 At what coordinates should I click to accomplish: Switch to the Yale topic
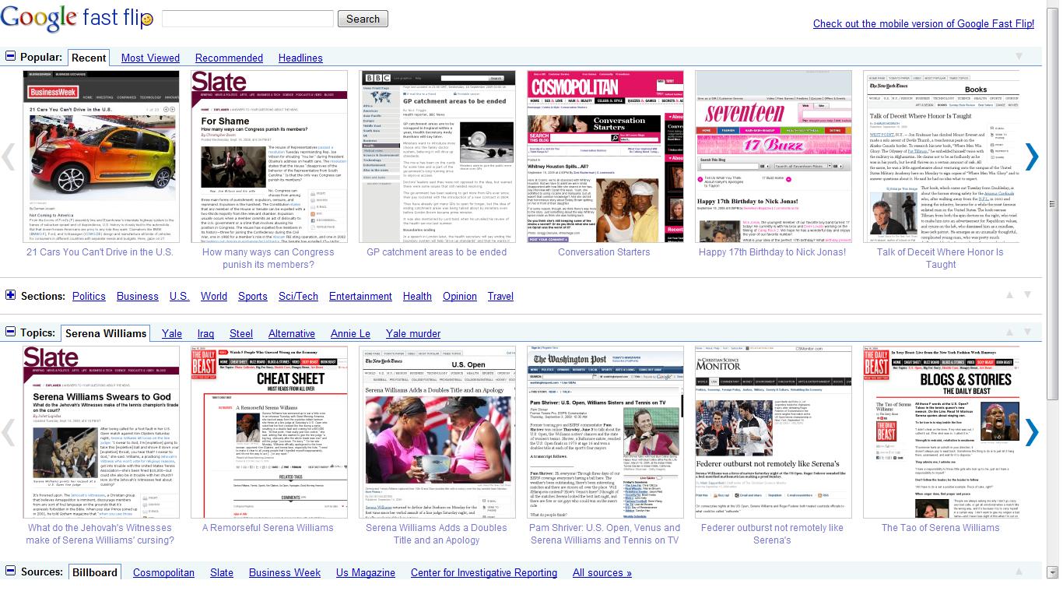(x=172, y=333)
